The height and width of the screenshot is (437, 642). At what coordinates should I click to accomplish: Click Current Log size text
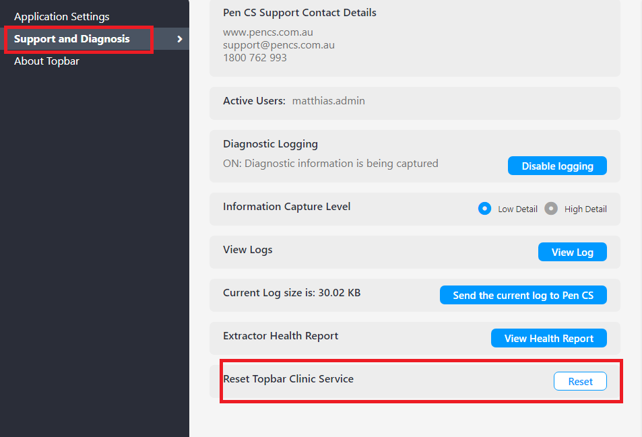292,292
